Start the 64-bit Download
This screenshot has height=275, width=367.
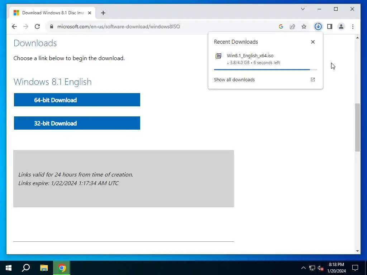pyautogui.click(x=77, y=100)
